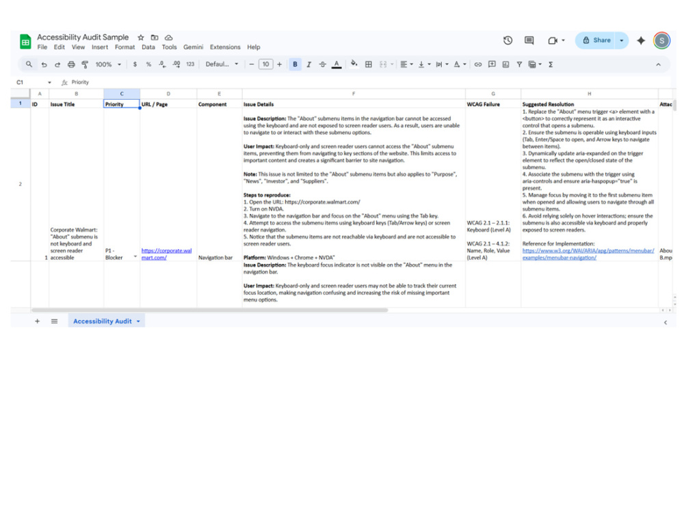The height and width of the screenshot is (513, 684).
Task: Insert a comment from toolbar
Action: (x=492, y=64)
